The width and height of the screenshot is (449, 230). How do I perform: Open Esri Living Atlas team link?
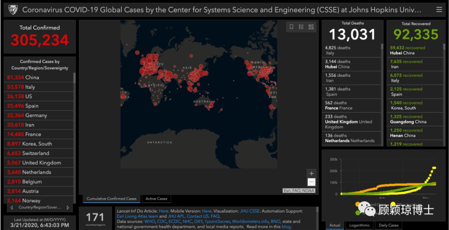click(x=138, y=216)
